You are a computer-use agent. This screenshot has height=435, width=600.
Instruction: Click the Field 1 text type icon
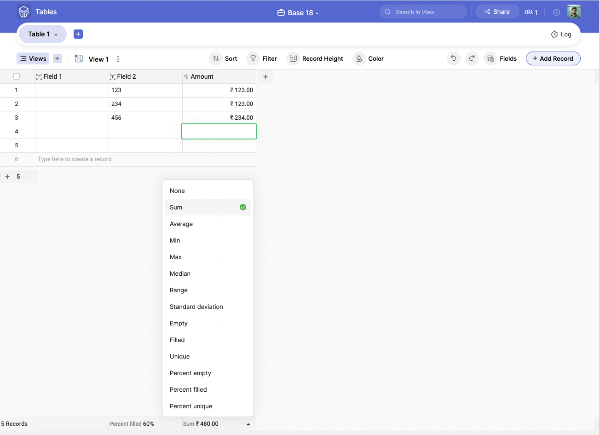click(39, 77)
